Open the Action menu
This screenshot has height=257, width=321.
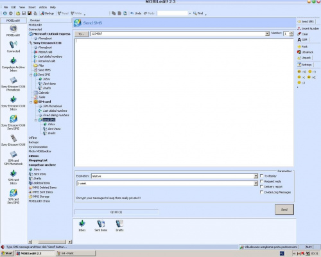tap(43, 7)
